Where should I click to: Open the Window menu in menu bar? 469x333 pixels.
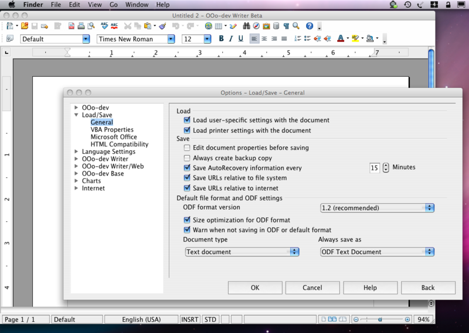pyautogui.click(x=137, y=5)
